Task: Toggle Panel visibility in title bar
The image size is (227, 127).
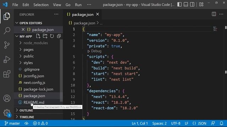Action: [186, 5]
